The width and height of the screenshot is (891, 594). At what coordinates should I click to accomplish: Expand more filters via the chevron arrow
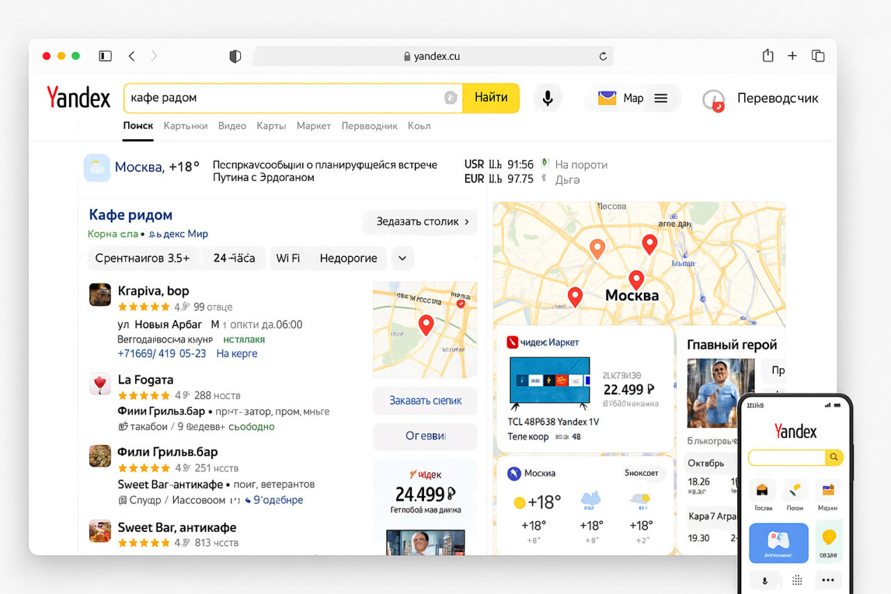point(402,258)
